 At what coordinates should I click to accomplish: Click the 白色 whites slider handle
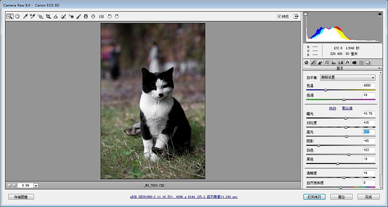pyautogui.click(x=349, y=155)
